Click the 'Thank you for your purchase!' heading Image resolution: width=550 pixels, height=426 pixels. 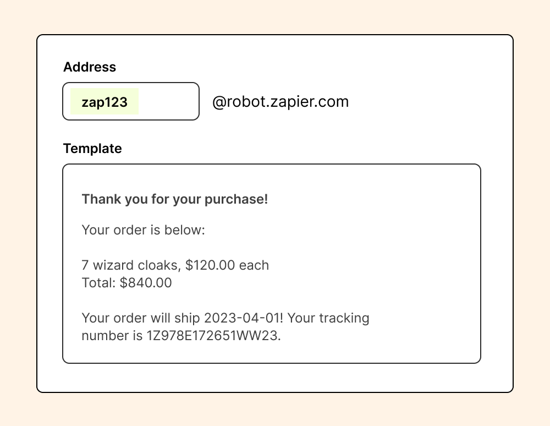click(175, 199)
